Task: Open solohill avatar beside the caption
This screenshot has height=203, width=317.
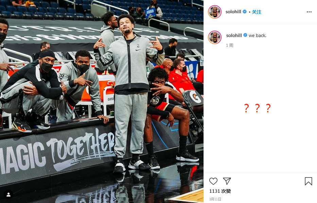Action: coord(215,37)
